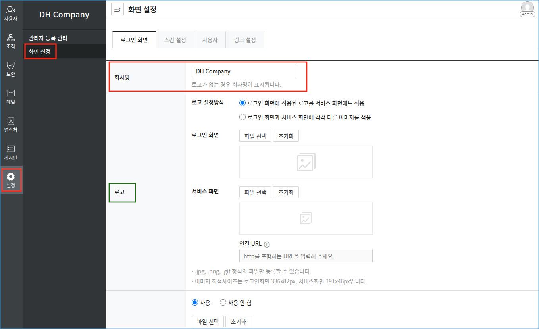Viewport: 539px width, 329px height.
Task: Open 관리자 등록 관리 menu item
Action: [x=48, y=38]
